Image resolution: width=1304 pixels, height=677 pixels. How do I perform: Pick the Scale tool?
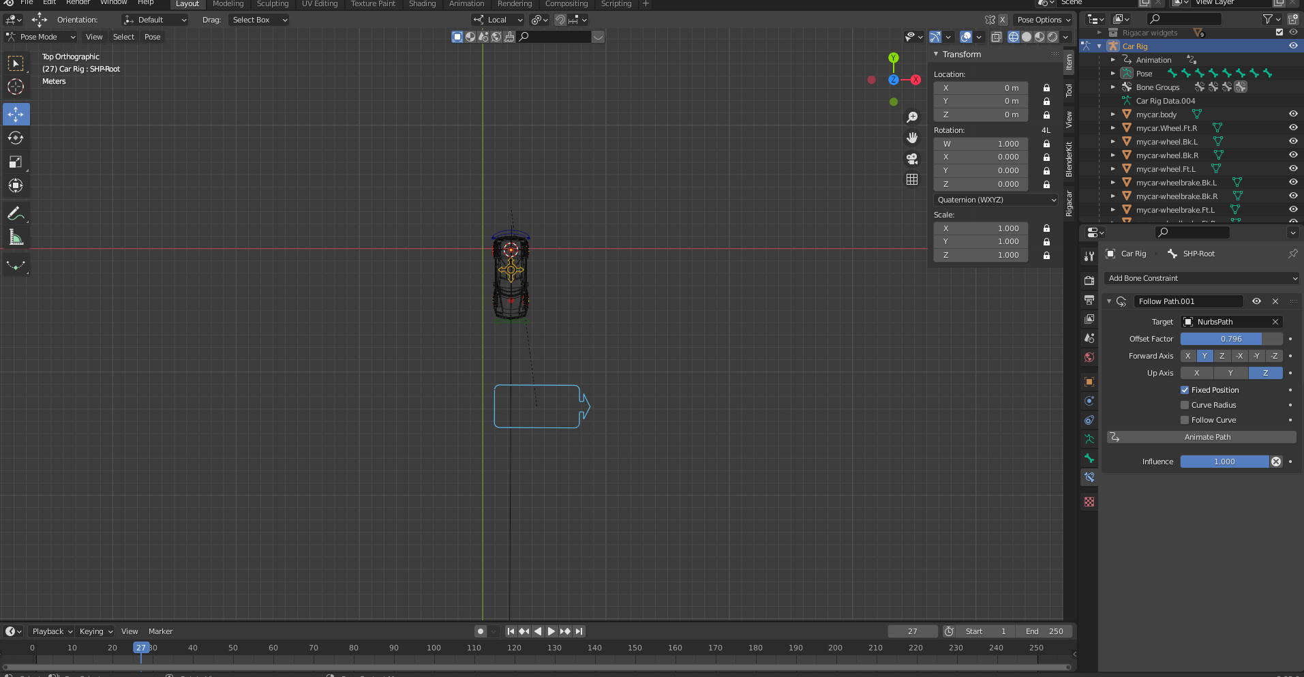[x=16, y=162]
